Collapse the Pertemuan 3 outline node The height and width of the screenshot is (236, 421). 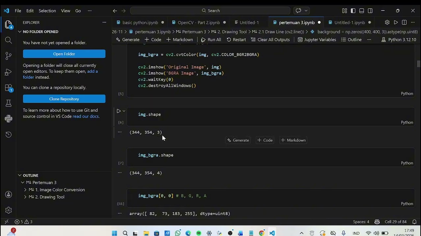coord(23,183)
